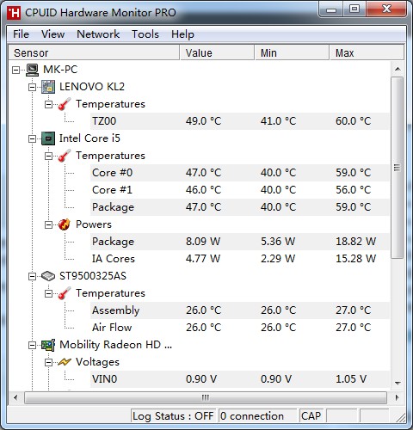This screenshot has width=413, height=430.
Task: Click the horizontal scrollbar right arrow
Action: coord(398,397)
